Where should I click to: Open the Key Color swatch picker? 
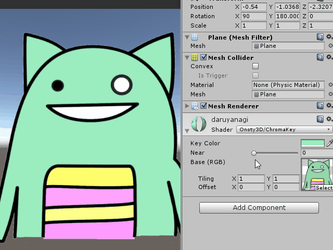(313, 143)
